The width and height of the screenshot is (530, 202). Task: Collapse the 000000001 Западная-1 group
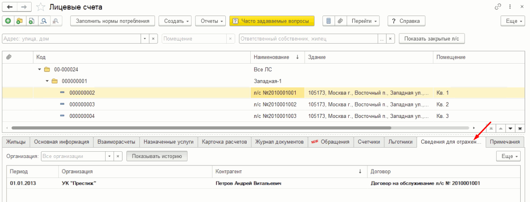[x=47, y=81]
